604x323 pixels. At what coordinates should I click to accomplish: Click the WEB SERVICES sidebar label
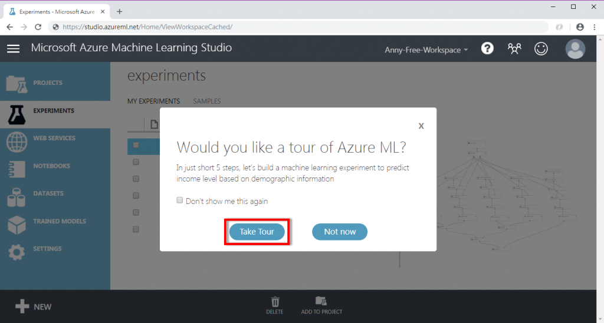tap(54, 138)
